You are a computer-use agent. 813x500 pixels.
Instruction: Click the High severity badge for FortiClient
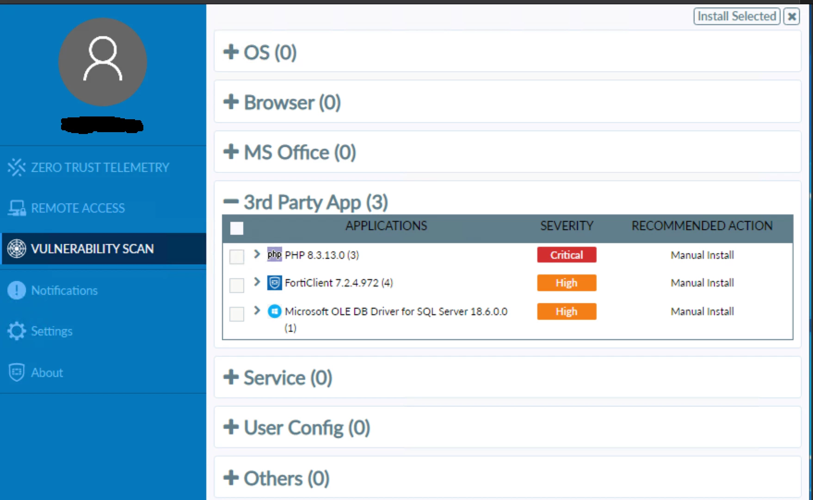567,283
